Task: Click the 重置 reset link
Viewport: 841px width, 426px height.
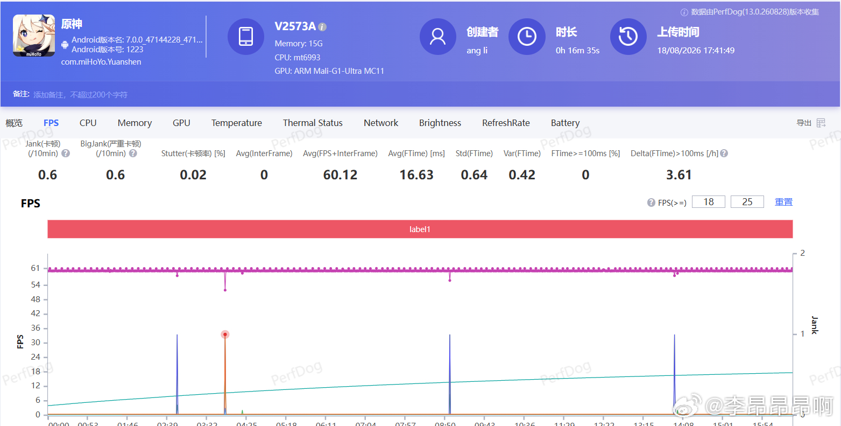Action: [783, 202]
